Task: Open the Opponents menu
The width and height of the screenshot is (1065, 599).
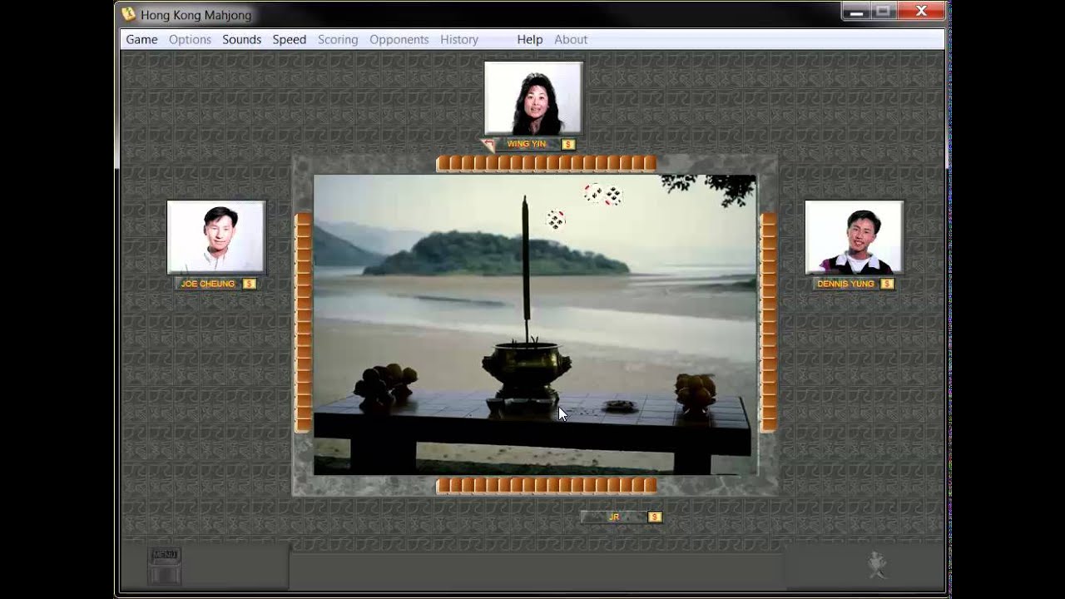Action: (x=399, y=39)
